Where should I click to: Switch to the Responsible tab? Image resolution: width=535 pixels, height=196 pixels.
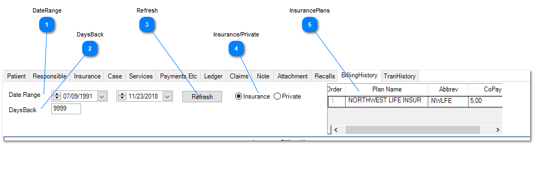50,76
